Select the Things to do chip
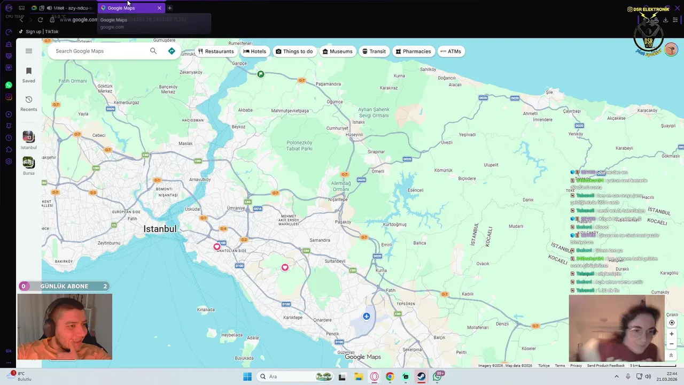This screenshot has height=385, width=684. coord(294,51)
